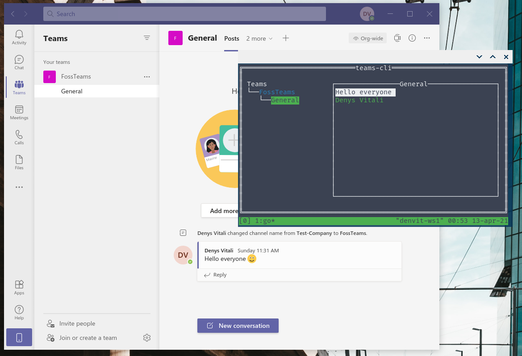The width and height of the screenshot is (522, 356).
Task: Click Join or create a team
Action: pos(82,338)
